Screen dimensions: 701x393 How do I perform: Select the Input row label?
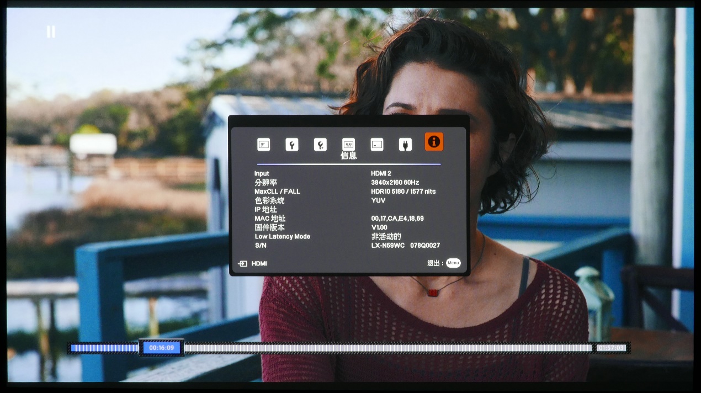(x=262, y=173)
